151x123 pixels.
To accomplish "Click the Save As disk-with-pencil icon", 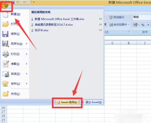I will (6, 44).
